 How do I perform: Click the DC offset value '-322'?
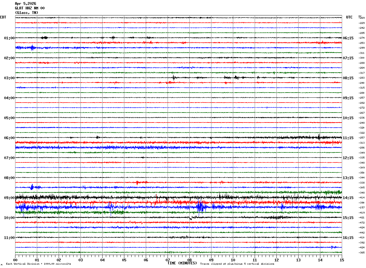(361, 133)
